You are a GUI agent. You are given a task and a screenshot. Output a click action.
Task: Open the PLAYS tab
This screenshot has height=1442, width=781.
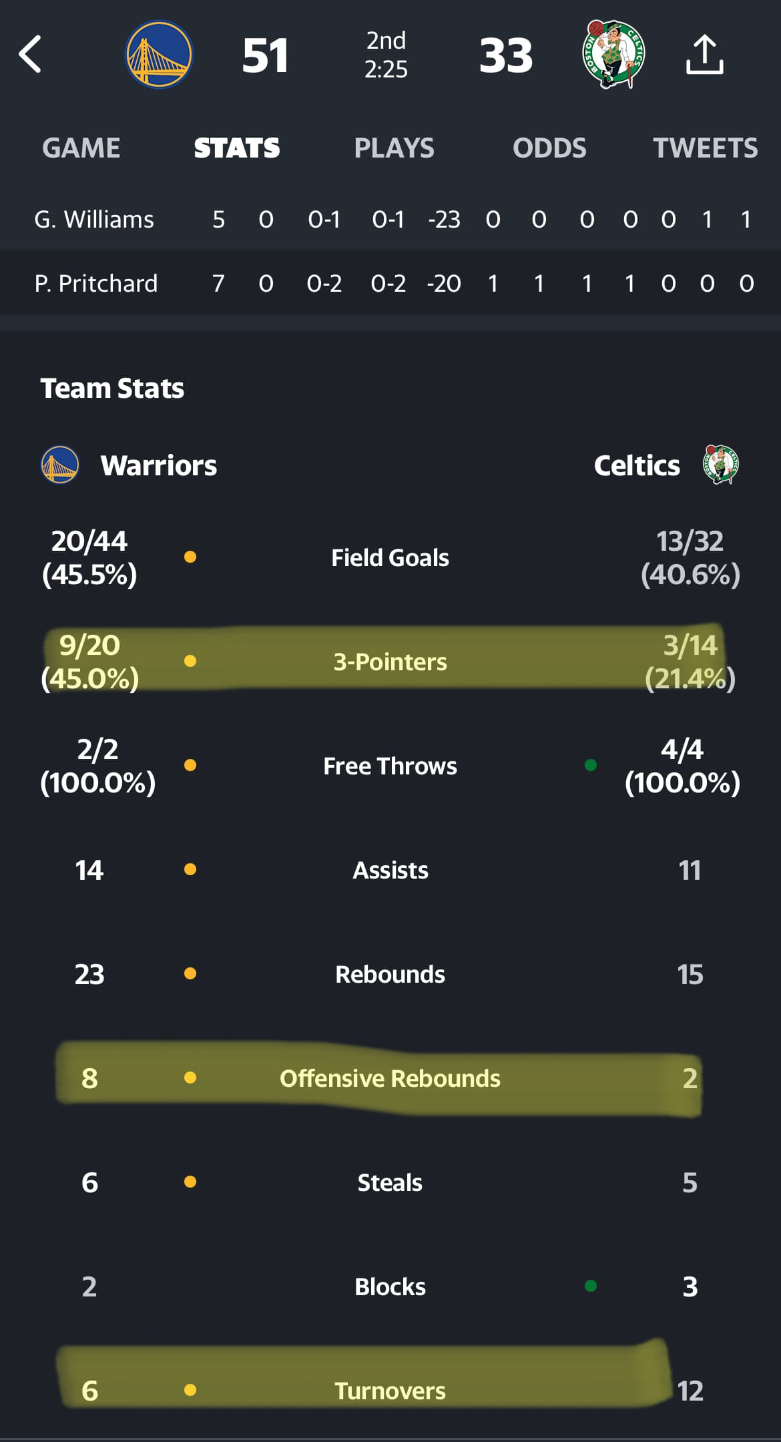(x=394, y=148)
